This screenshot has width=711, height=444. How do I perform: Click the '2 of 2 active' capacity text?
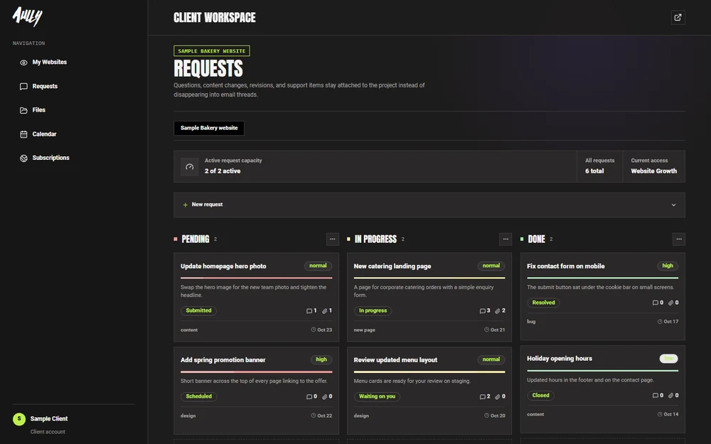222,171
